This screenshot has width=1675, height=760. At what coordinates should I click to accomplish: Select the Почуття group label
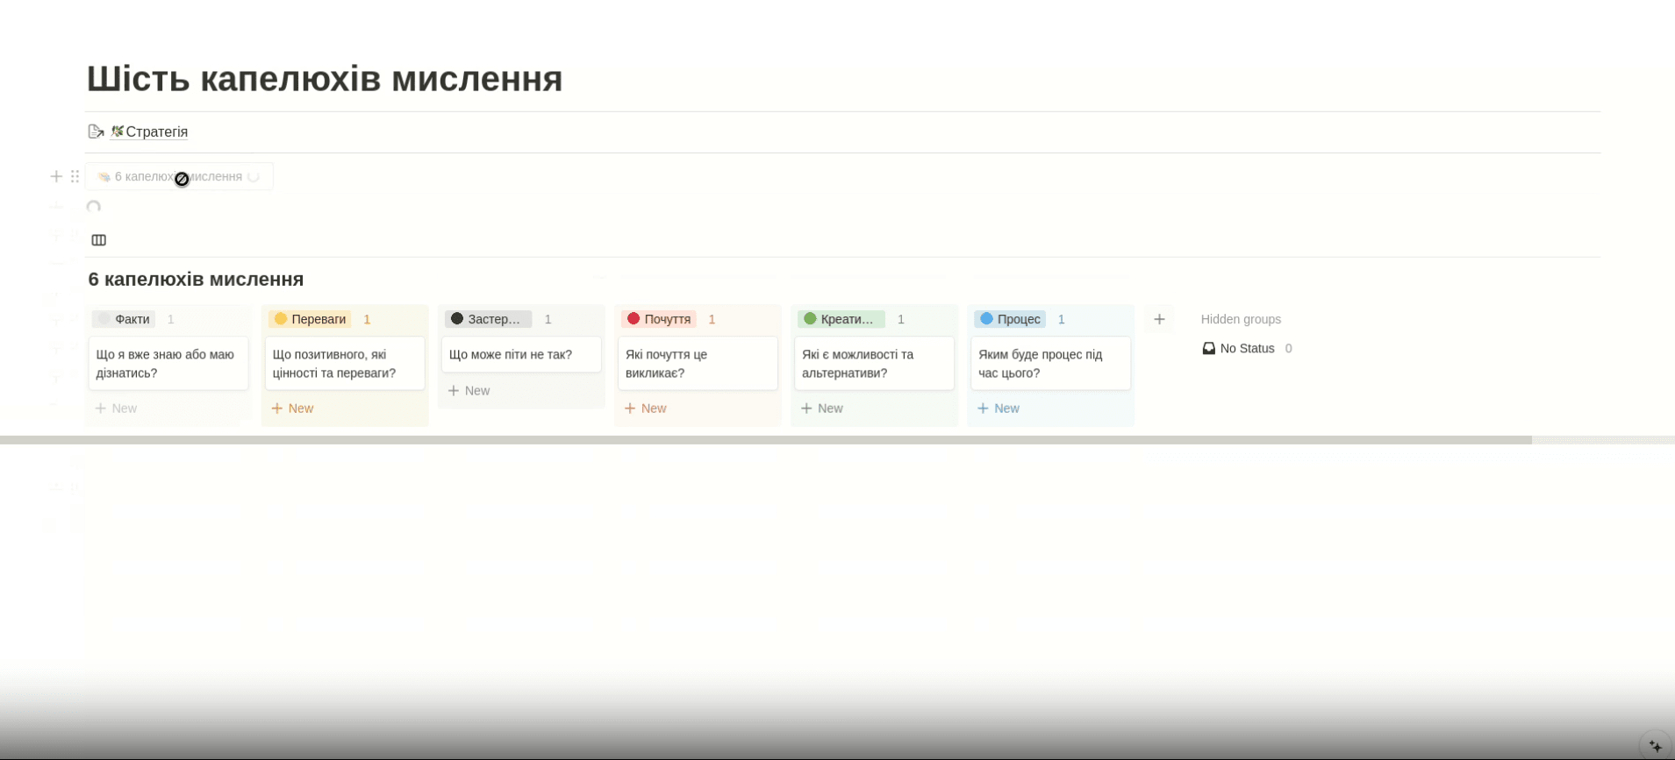pos(659,319)
